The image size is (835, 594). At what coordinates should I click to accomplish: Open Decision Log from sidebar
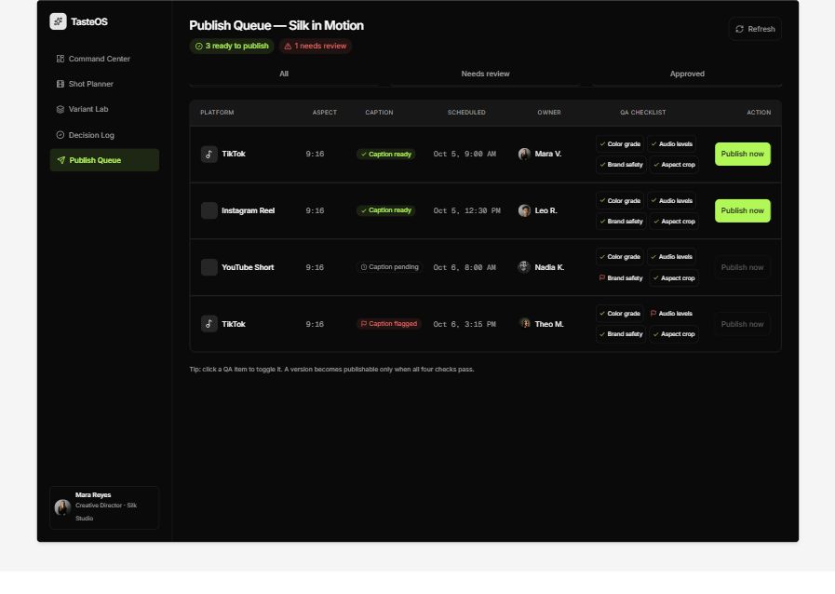point(104,135)
